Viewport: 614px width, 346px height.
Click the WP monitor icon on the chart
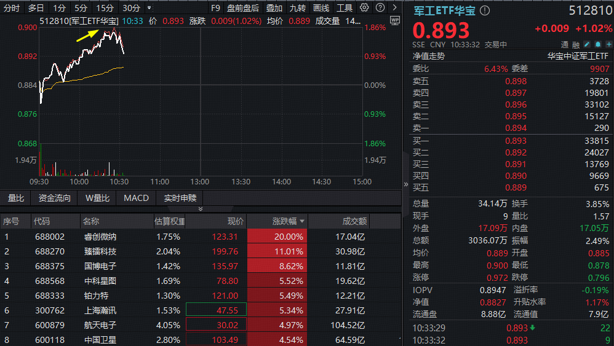(395, 20)
